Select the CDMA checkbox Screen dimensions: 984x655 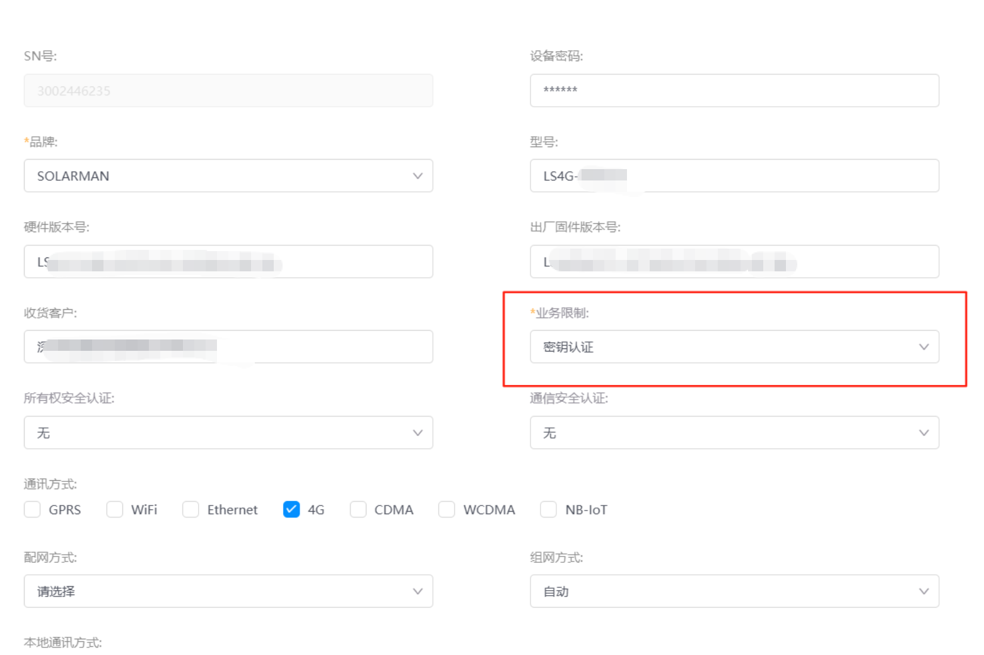coord(358,509)
